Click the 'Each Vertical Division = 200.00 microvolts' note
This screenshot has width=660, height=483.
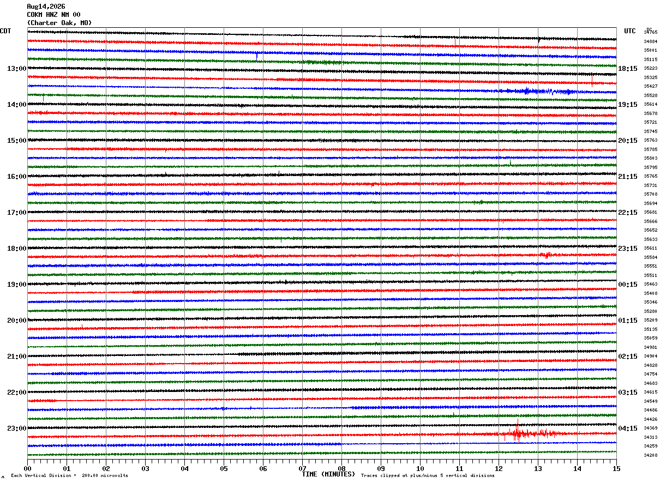(x=69, y=475)
